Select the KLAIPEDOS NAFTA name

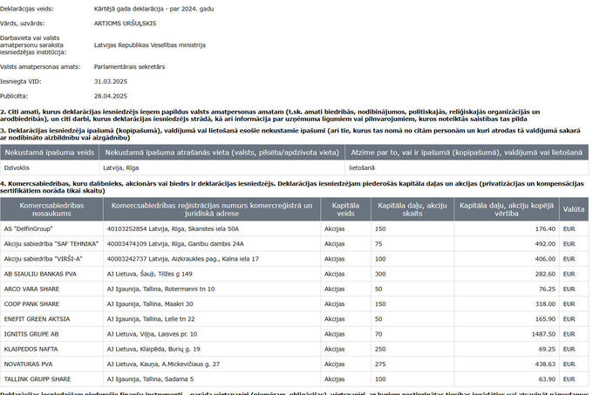31,349
